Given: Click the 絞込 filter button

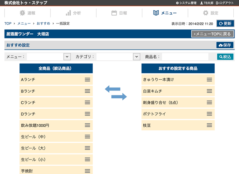Looking at the screenshot, I should pos(226,57).
